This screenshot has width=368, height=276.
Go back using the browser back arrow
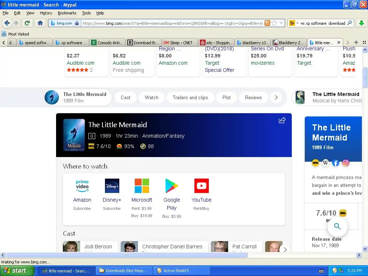point(7,23)
